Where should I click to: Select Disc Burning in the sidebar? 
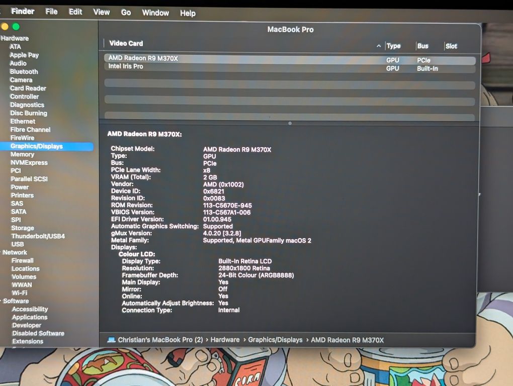29,113
